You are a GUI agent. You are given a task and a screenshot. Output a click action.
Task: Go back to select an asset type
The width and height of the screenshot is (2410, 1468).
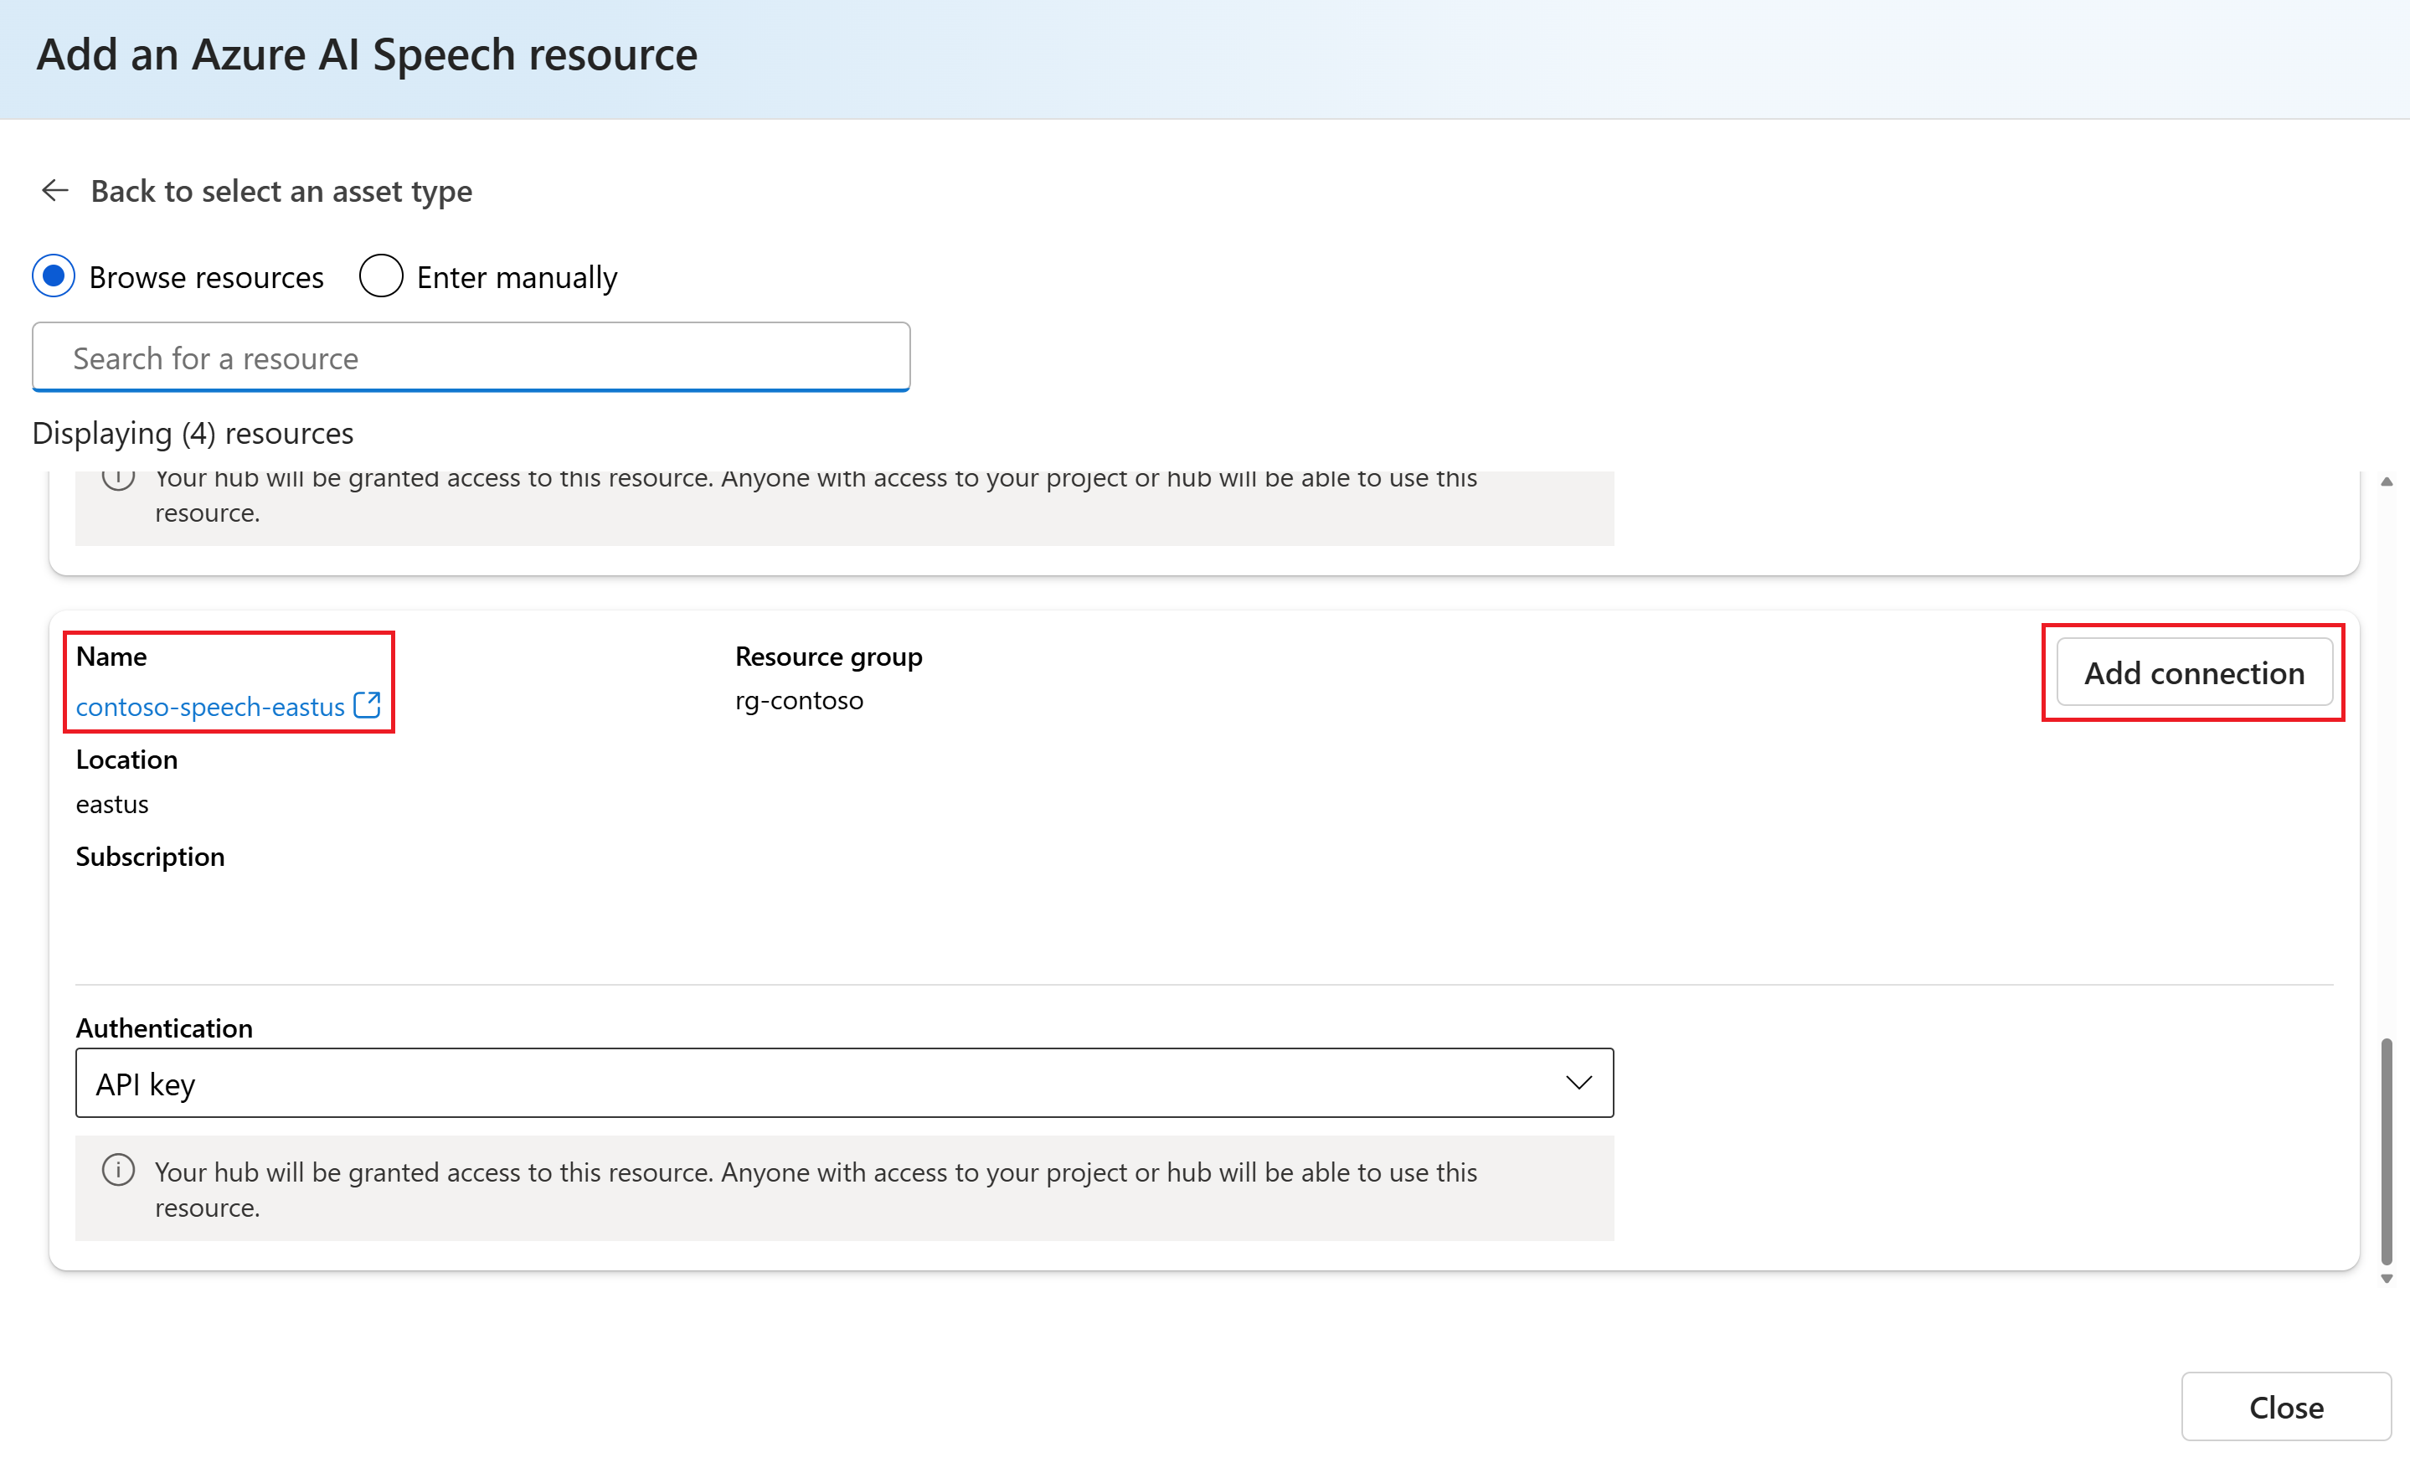point(281,191)
